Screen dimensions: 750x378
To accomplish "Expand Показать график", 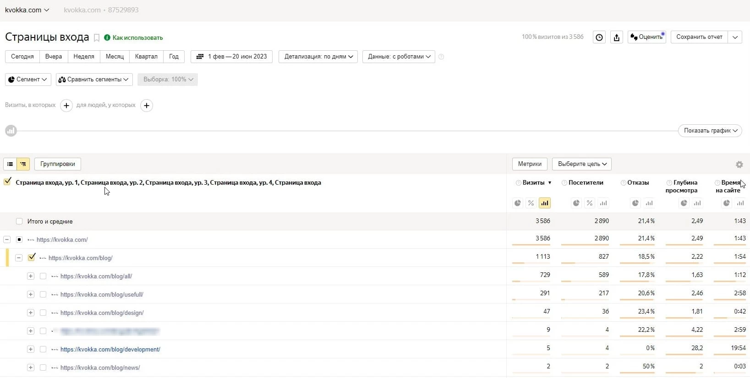I will point(710,131).
